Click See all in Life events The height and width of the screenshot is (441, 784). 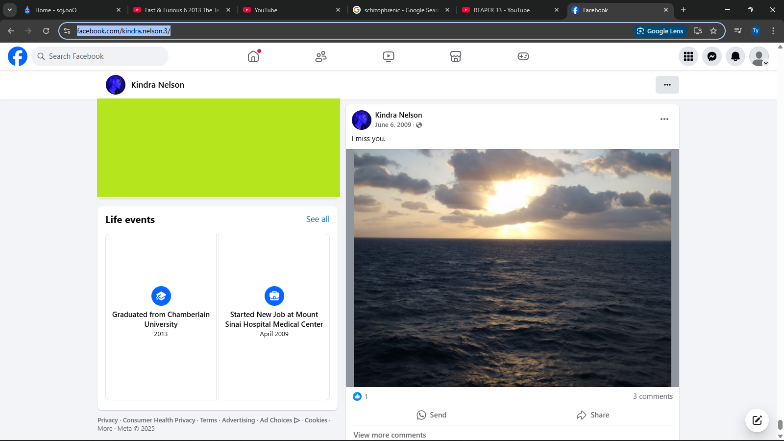coord(318,219)
